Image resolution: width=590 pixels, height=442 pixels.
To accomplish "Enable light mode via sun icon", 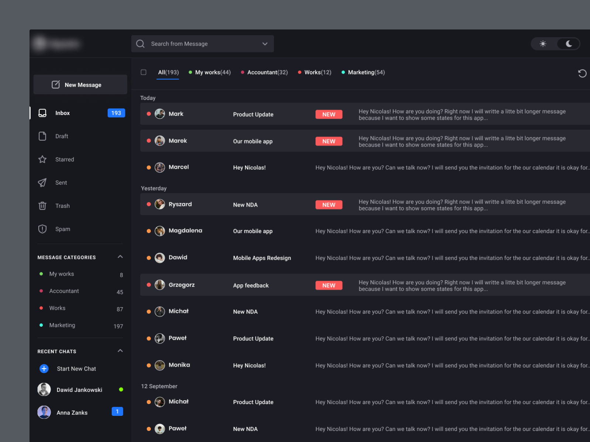I will [543, 43].
